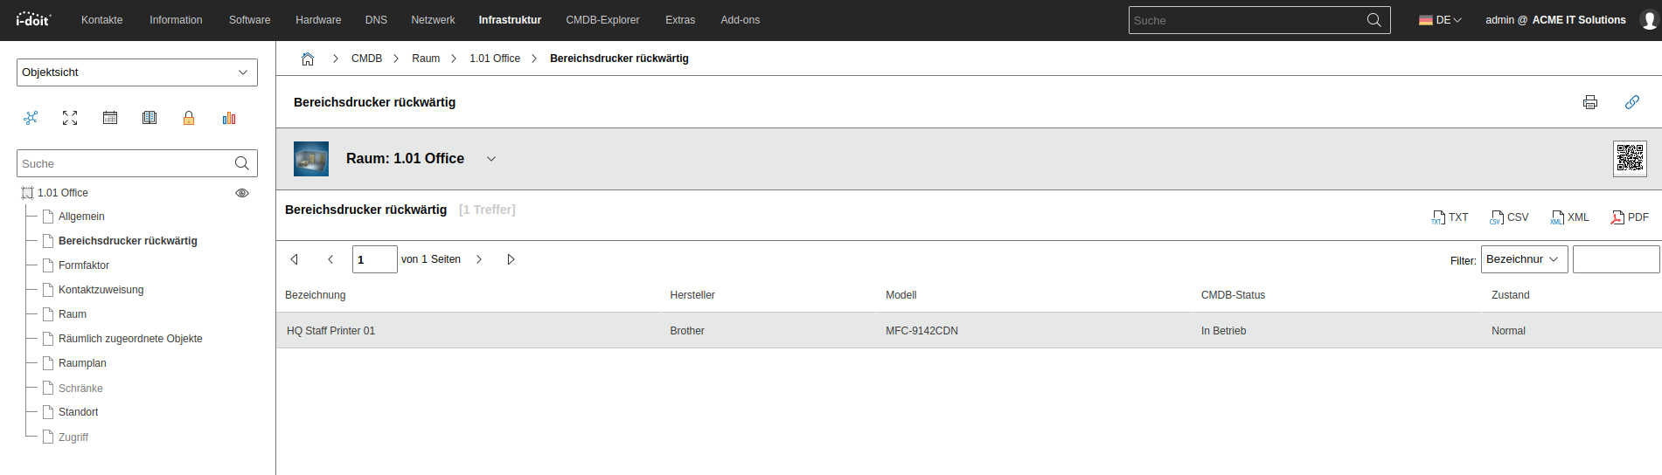Image resolution: width=1662 pixels, height=475 pixels.
Task: Click the i-doit logo
Action: [33, 19]
